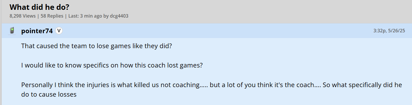Open pointer74's user profile

point(37,31)
